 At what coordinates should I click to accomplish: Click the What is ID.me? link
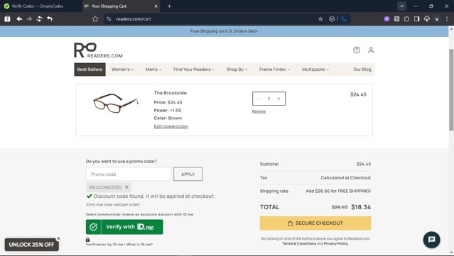[139, 245]
